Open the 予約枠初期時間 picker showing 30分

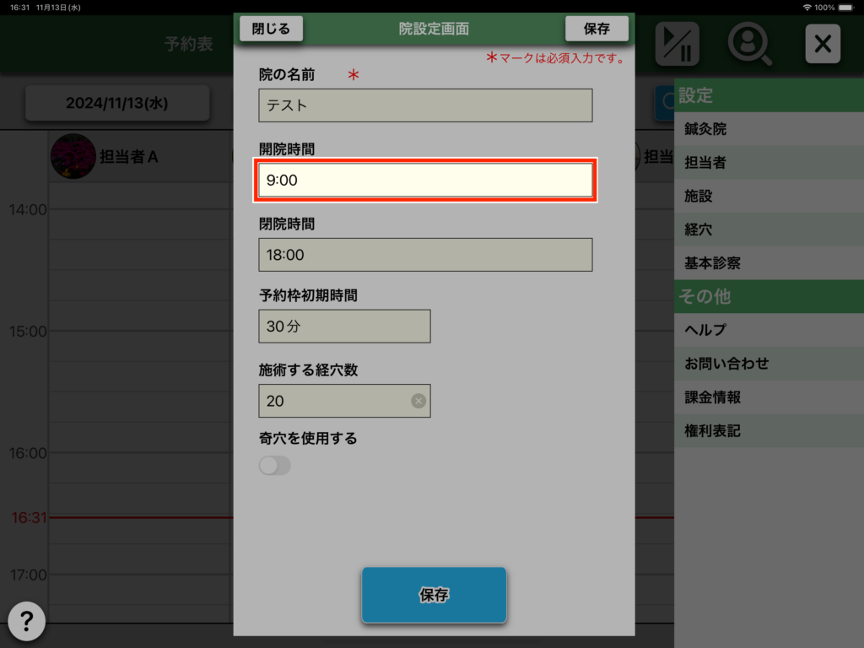tap(344, 327)
